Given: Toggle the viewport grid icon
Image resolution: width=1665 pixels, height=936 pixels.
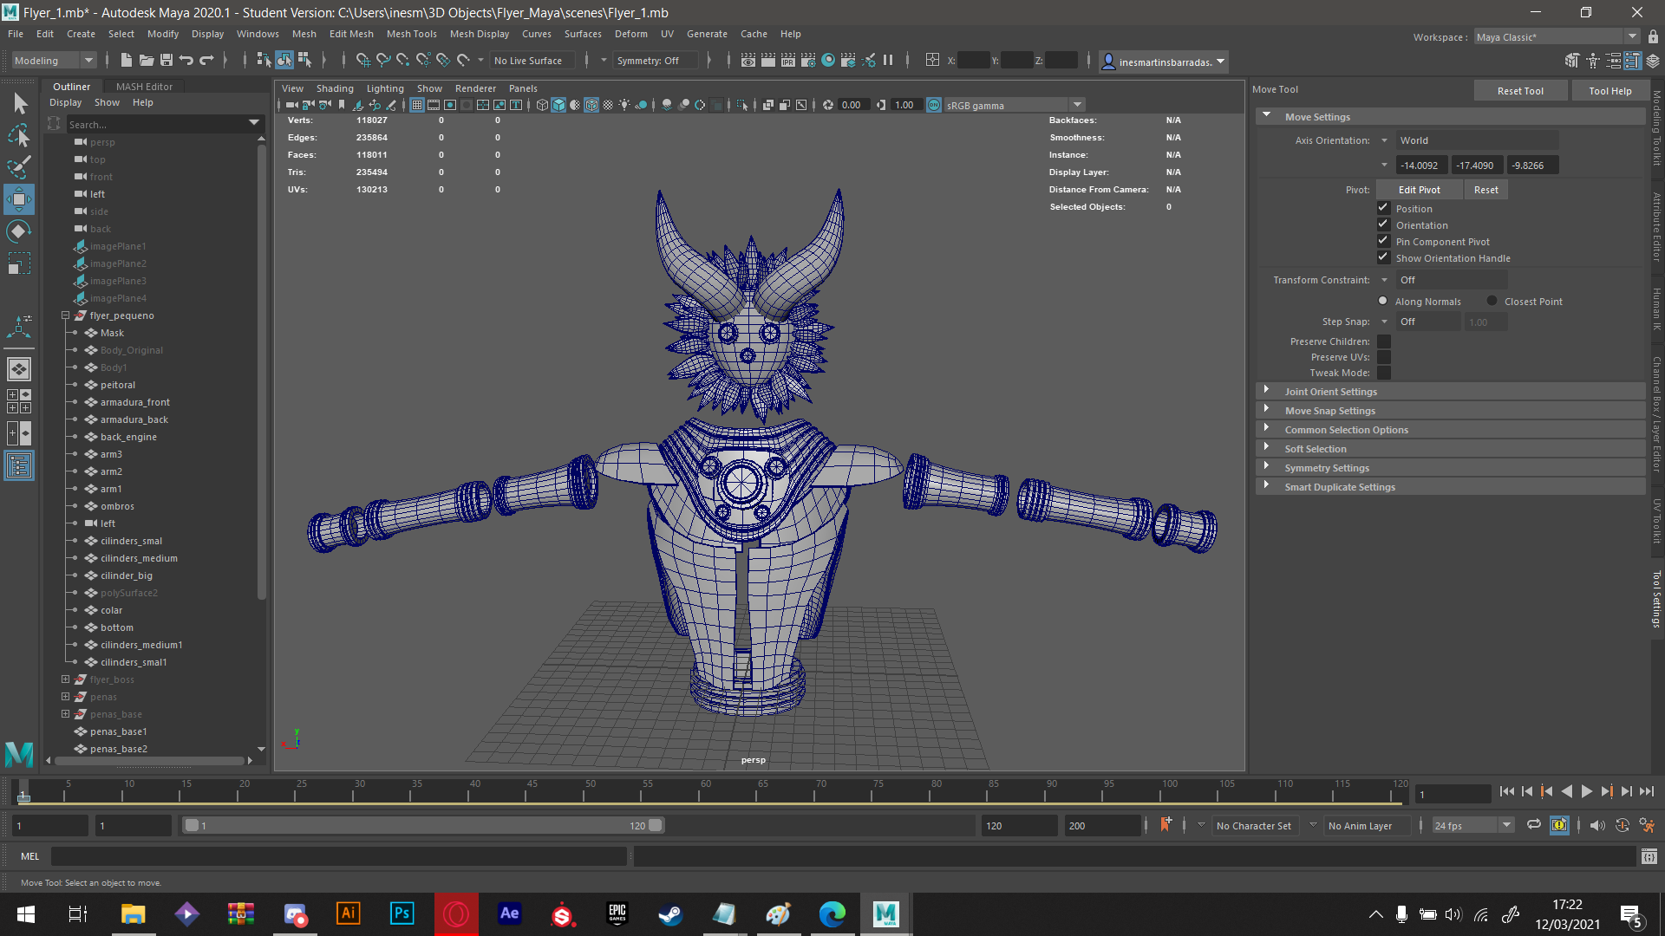Looking at the screenshot, I should (417, 105).
